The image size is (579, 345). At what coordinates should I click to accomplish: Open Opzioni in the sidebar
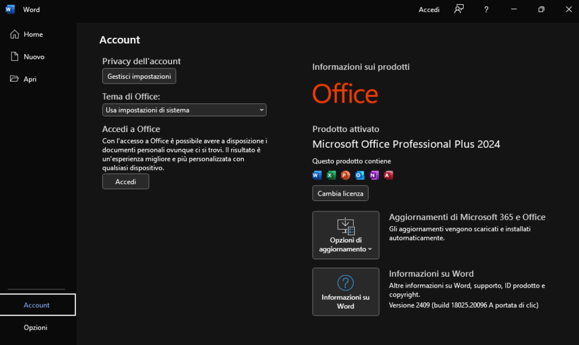click(x=38, y=327)
